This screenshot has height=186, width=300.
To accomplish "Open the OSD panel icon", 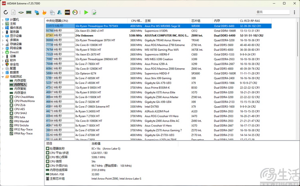I will click(67, 12).
